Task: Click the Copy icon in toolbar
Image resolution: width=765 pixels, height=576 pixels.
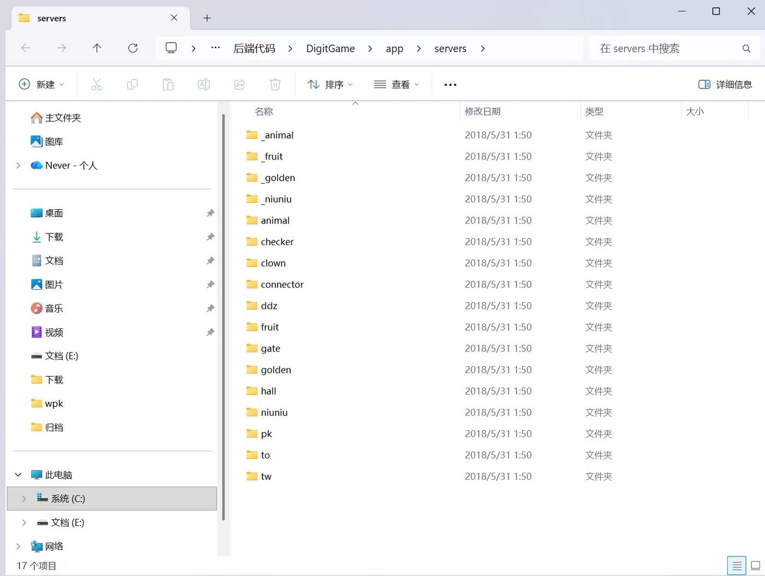Action: [x=132, y=84]
